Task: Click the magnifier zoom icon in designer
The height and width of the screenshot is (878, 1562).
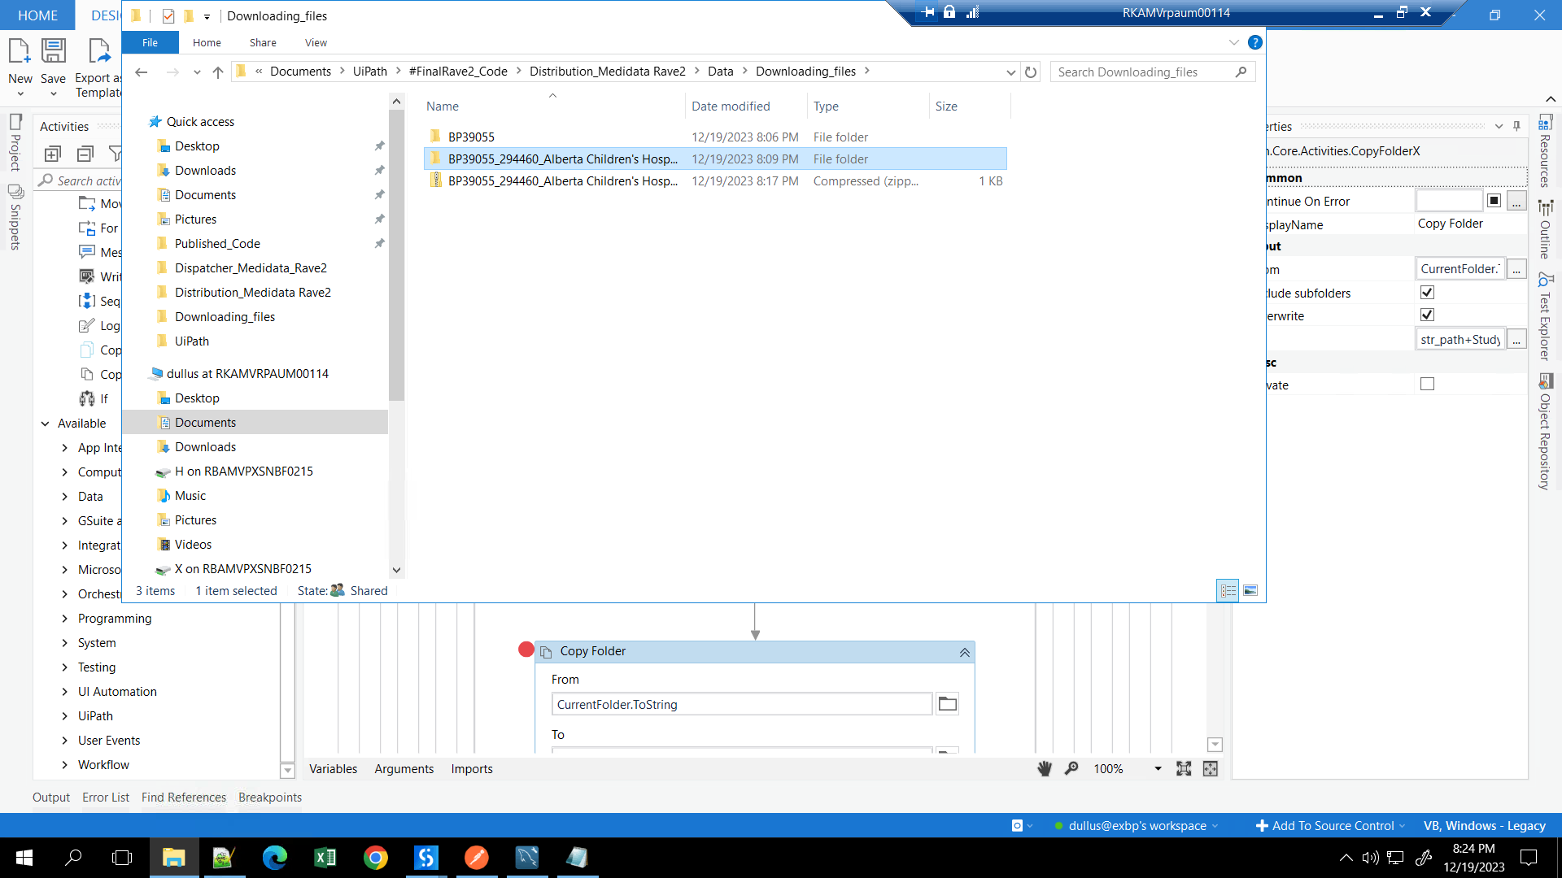Action: 1071,768
